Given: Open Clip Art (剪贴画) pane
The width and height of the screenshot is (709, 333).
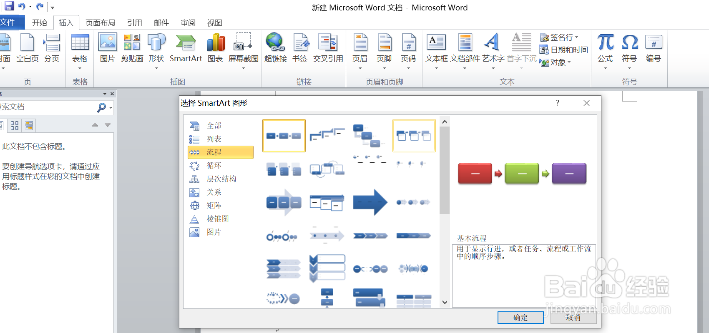Looking at the screenshot, I should (132, 48).
